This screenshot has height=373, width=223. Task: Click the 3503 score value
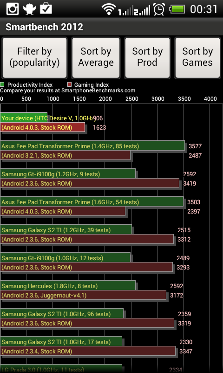194,202
